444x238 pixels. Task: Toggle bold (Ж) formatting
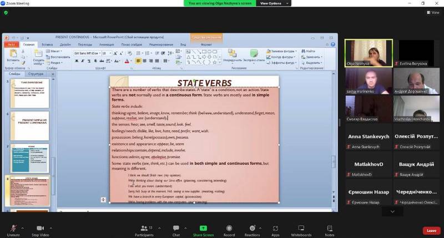77,61
